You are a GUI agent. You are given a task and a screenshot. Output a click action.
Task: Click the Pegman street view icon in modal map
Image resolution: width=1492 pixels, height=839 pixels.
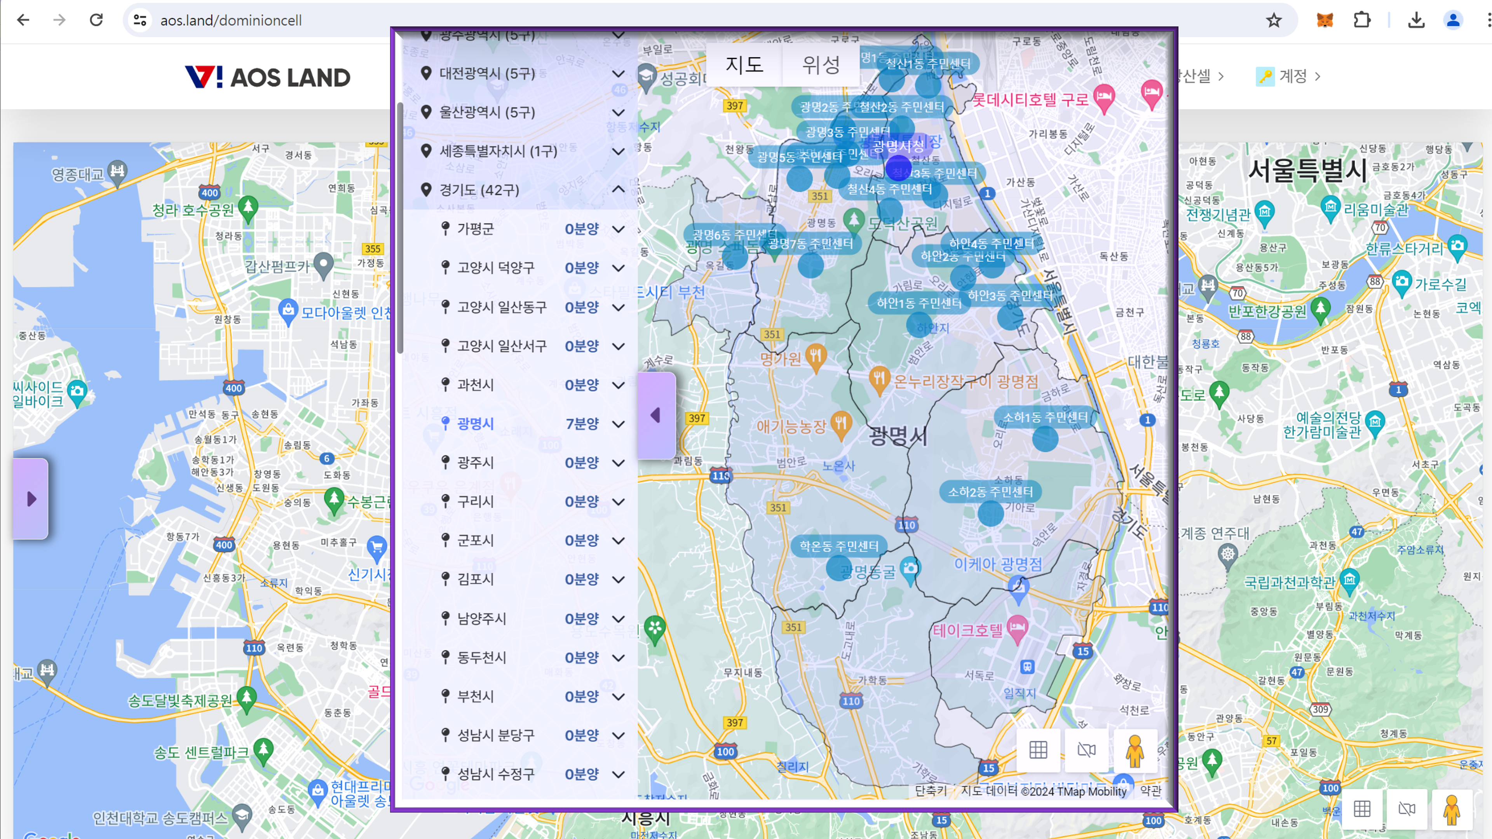pos(1135,750)
